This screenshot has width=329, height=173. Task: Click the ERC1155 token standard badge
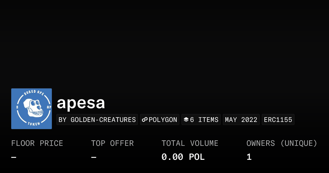click(x=278, y=120)
